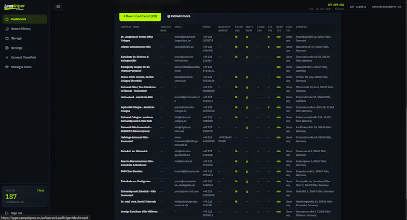Click the Phone column header

[207, 27]
